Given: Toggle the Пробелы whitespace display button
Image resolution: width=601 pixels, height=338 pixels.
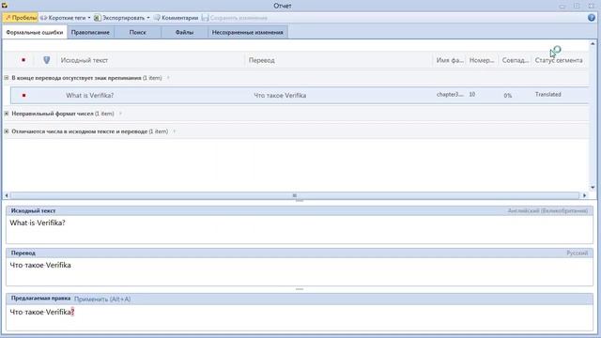Looking at the screenshot, I should (x=21, y=18).
